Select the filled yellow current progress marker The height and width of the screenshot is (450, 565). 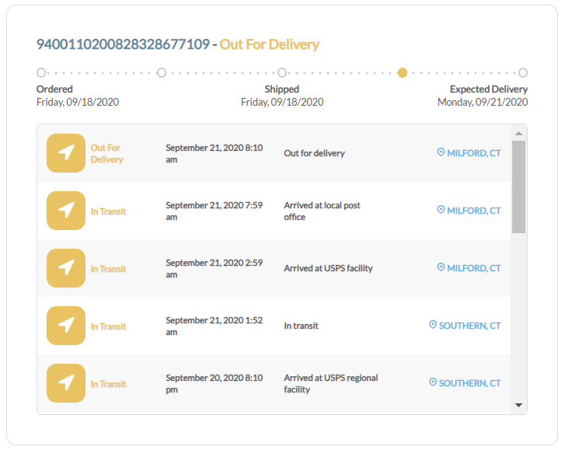pos(403,73)
